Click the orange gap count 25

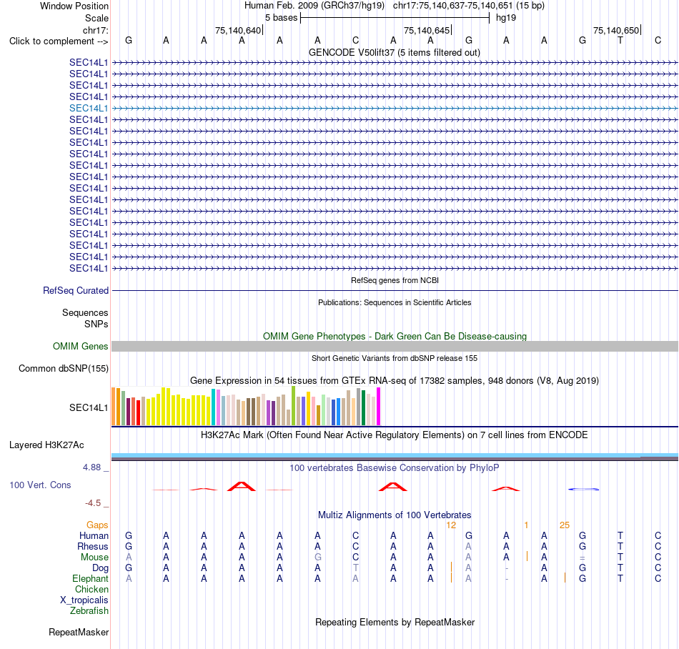[564, 525]
